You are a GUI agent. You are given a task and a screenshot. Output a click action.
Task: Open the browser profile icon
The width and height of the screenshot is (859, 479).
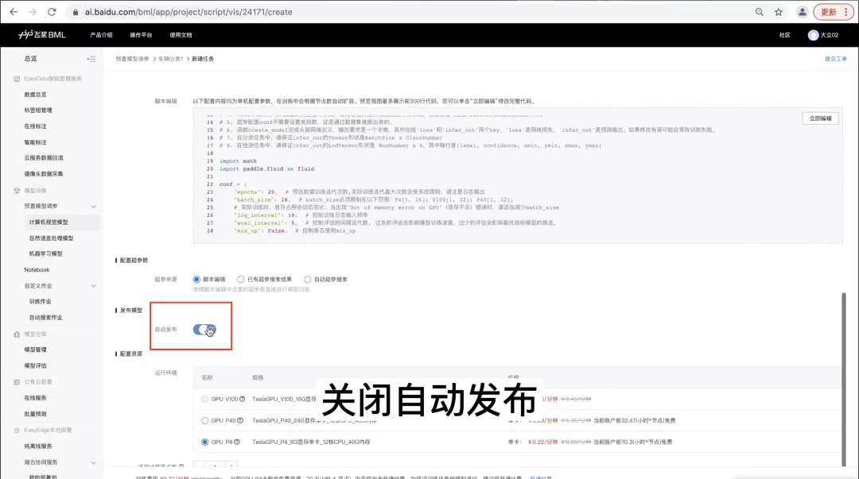point(802,12)
